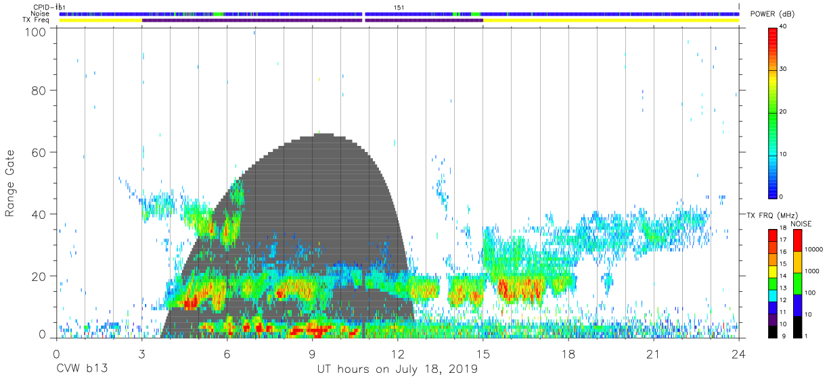Image resolution: width=831 pixels, height=383 pixels.
Task: Click 'UT hours on July 18, 2019' label
Action: (397, 369)
